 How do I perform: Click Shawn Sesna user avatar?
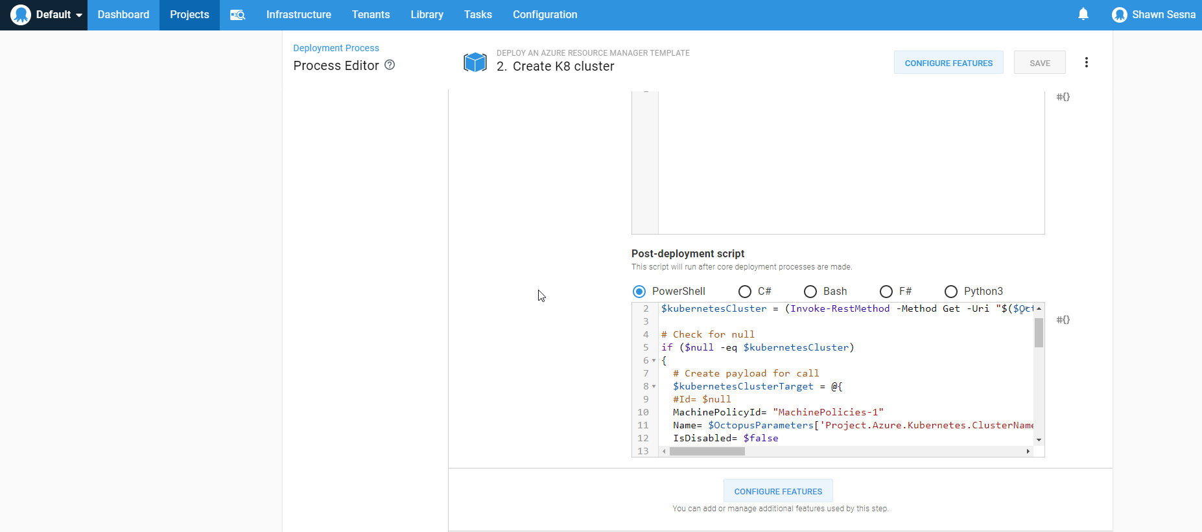tap(1119, 15)
